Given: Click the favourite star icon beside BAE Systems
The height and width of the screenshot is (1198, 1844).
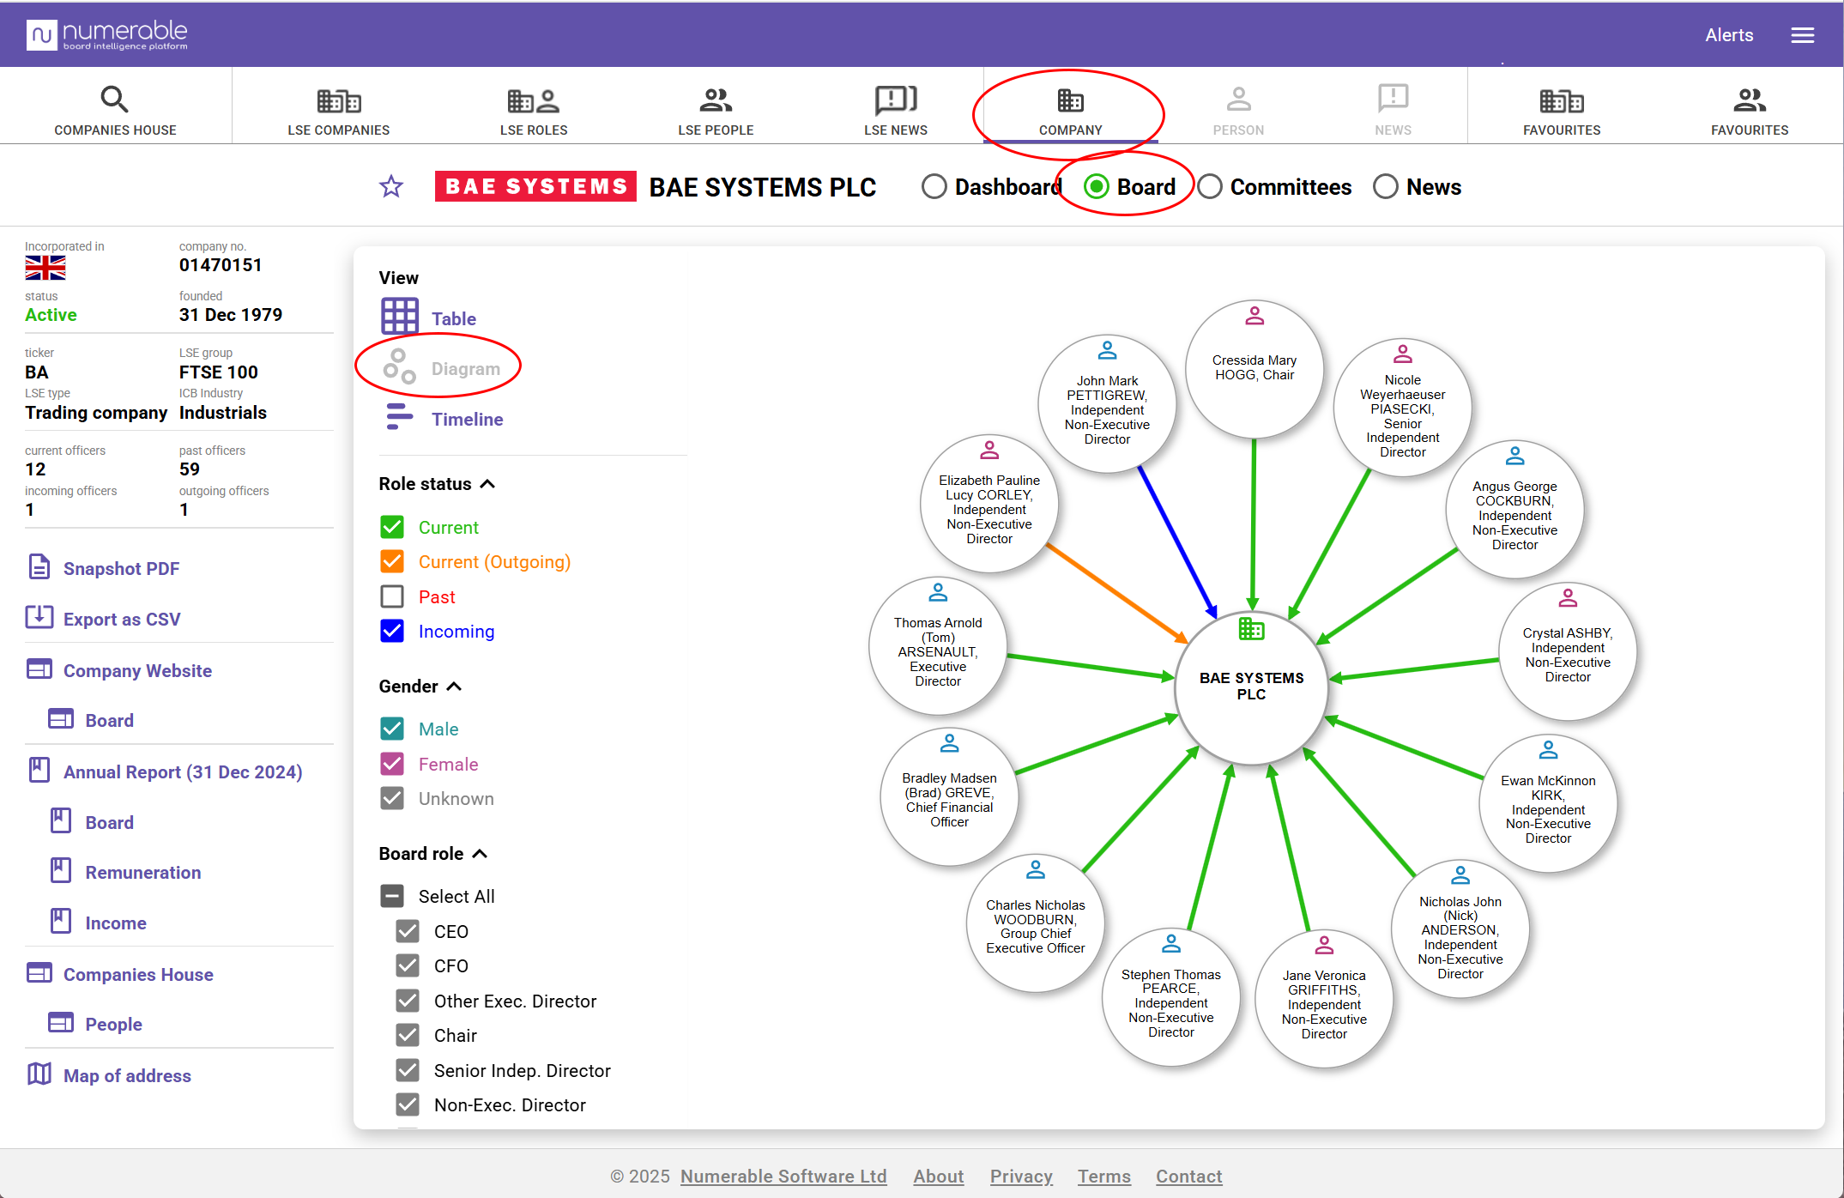Looking at the screenshot, I should (x=391, y=186).
